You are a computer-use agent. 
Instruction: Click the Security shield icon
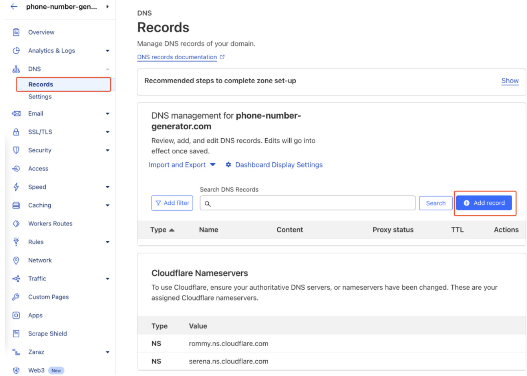pyautogui.click(x=16, y=150)
